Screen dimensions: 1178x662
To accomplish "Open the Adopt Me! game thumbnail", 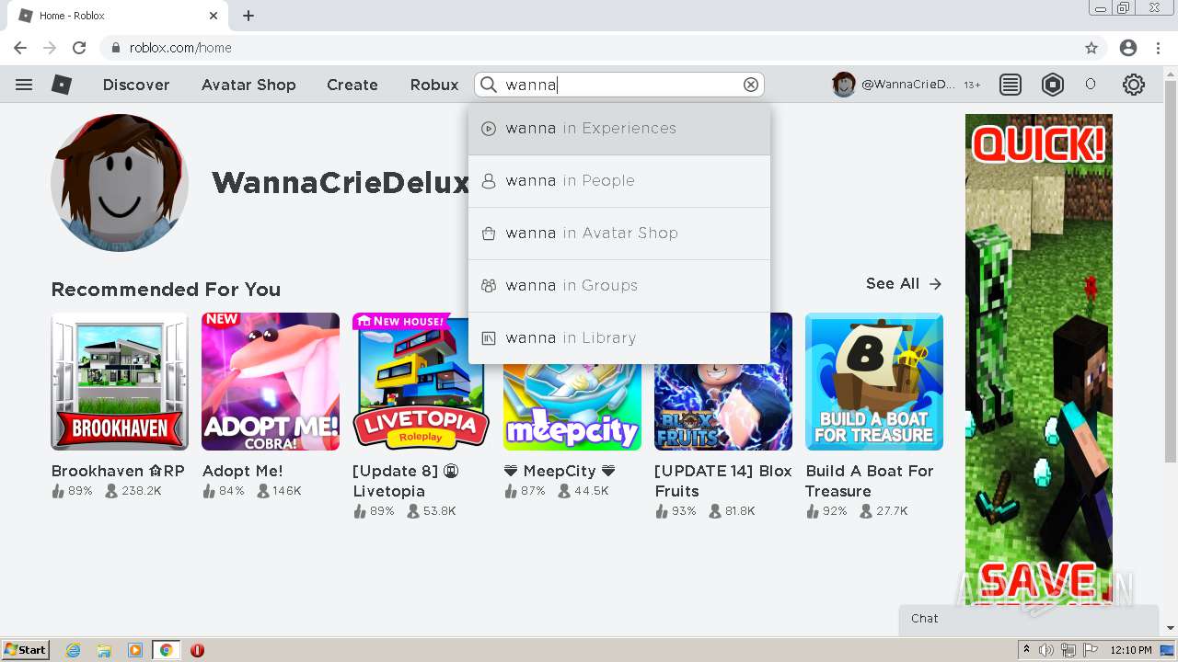I will tap(271, 382).
